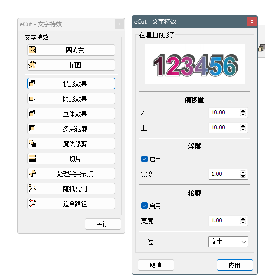
Task: Click the 取消 cancel button
Action: pyautogui.click(x=156, y=265)
